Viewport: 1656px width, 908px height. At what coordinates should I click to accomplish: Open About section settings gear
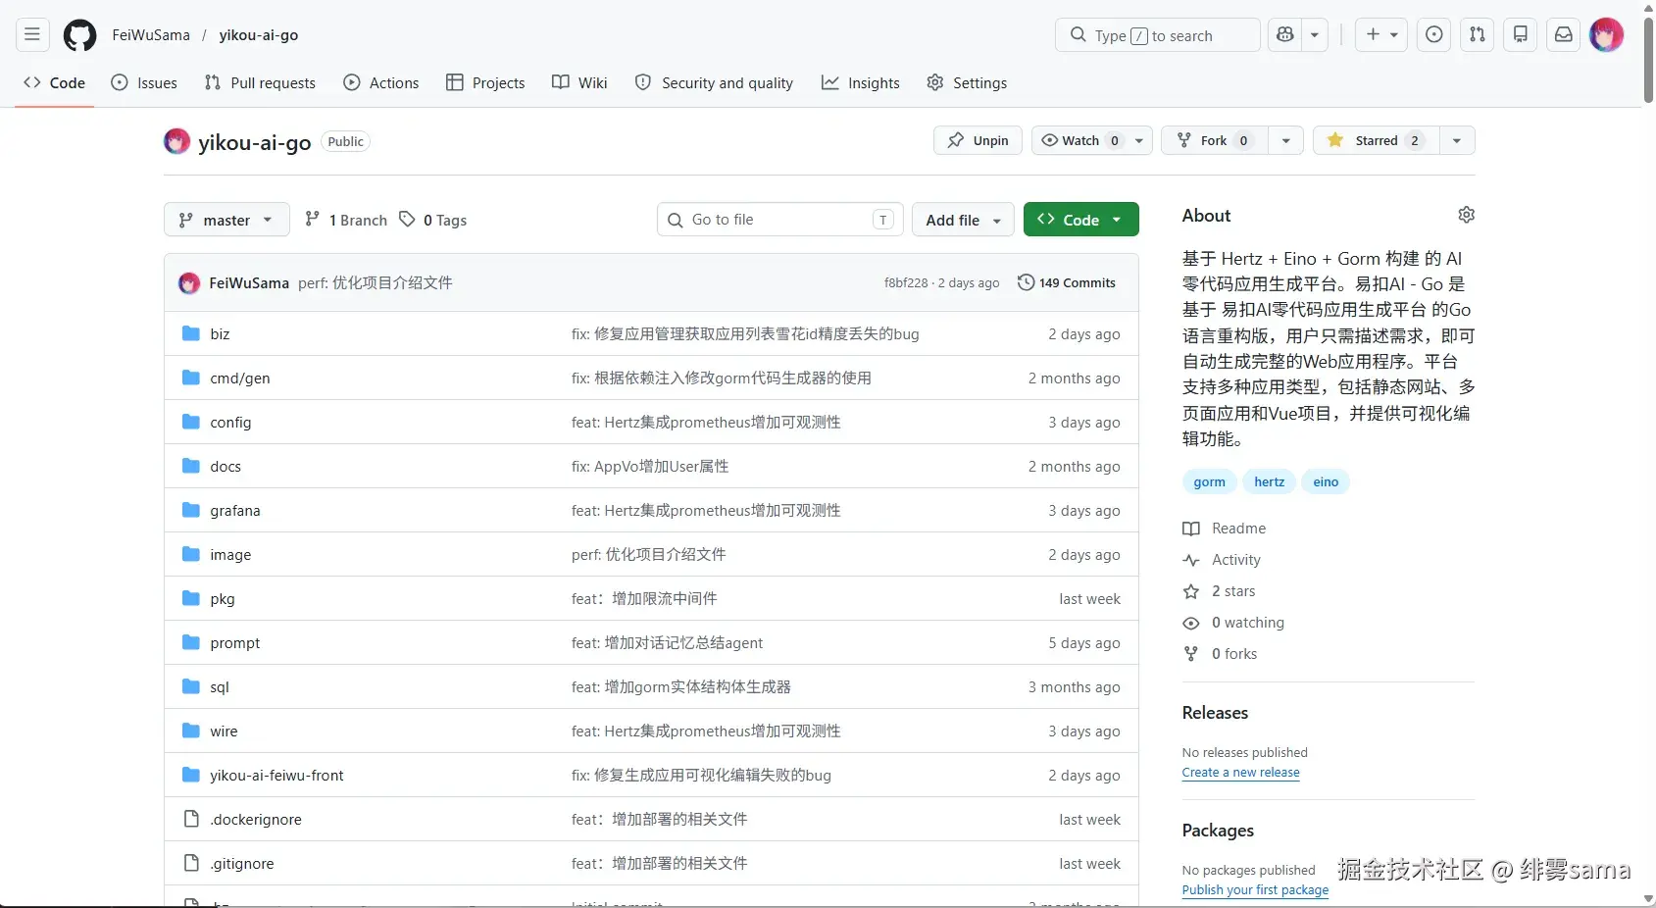click(x=1466, y=215)
